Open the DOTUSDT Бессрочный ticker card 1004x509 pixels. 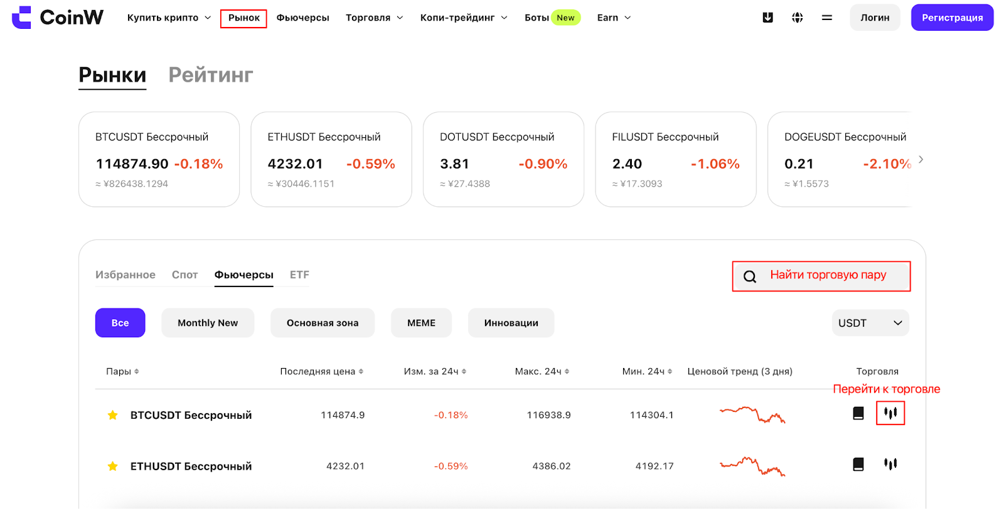pos(504,159)
